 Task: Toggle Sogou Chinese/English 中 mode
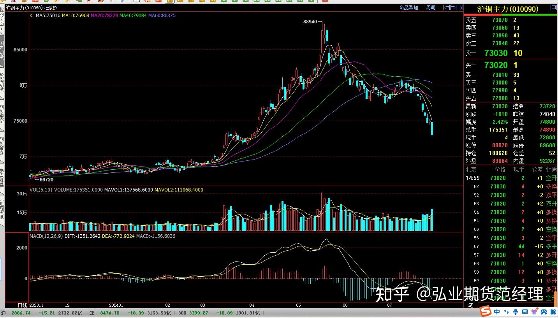(x=497, y=312)
